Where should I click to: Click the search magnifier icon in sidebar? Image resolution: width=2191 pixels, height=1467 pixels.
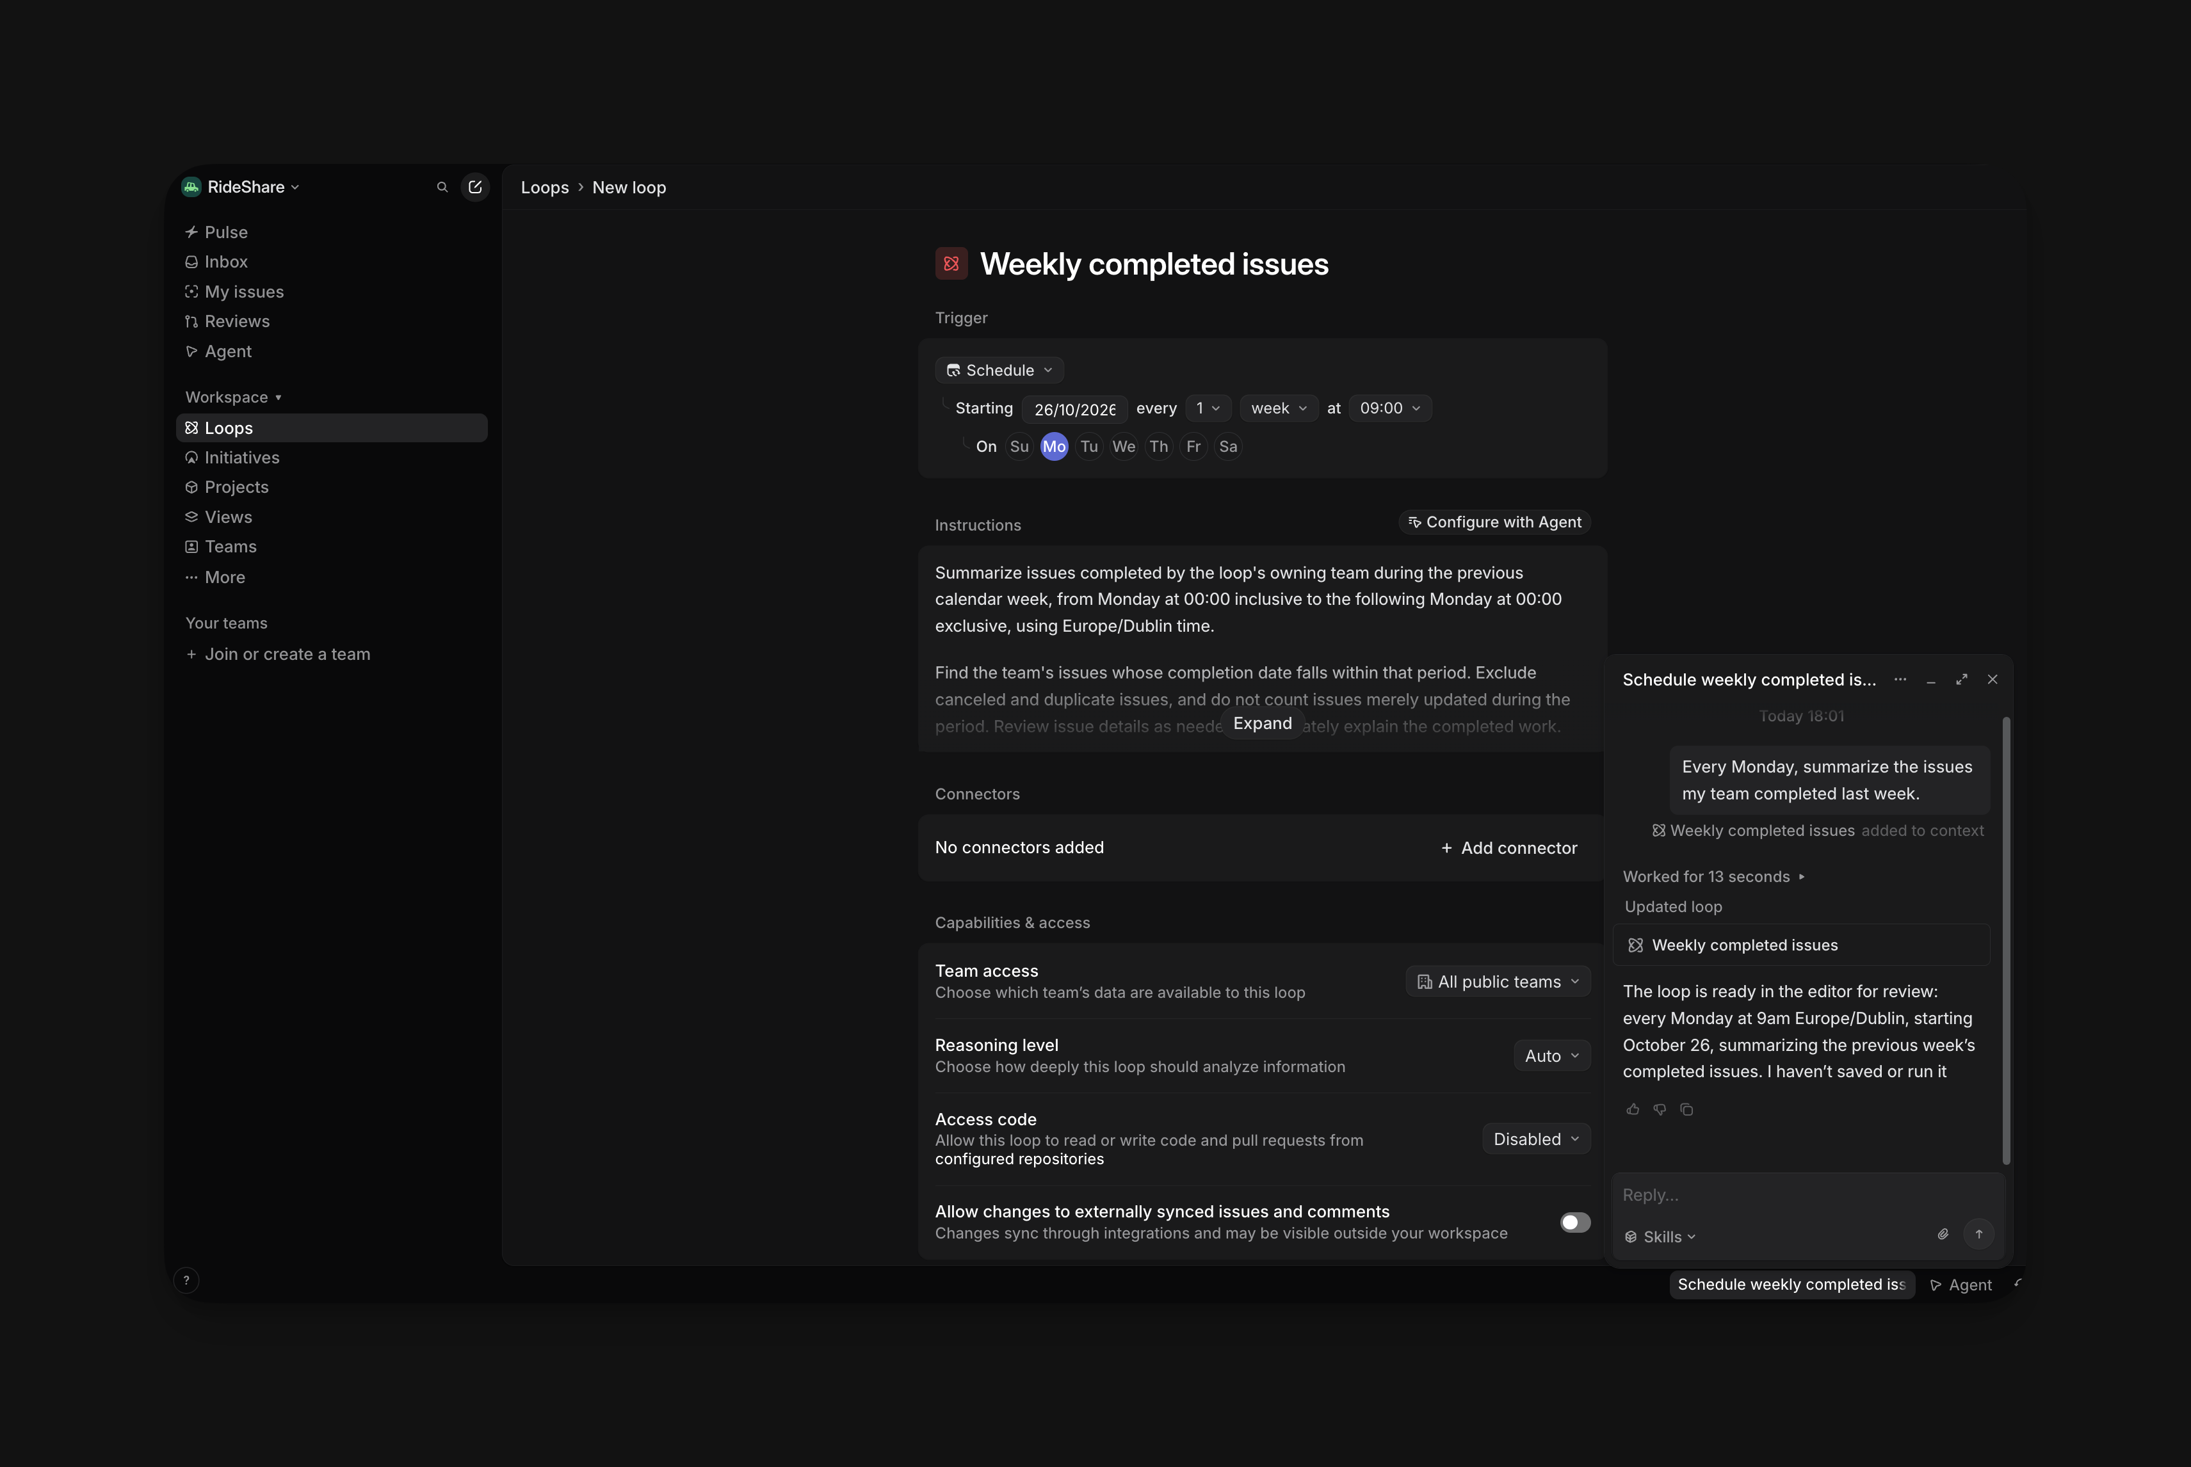point(442,187)
